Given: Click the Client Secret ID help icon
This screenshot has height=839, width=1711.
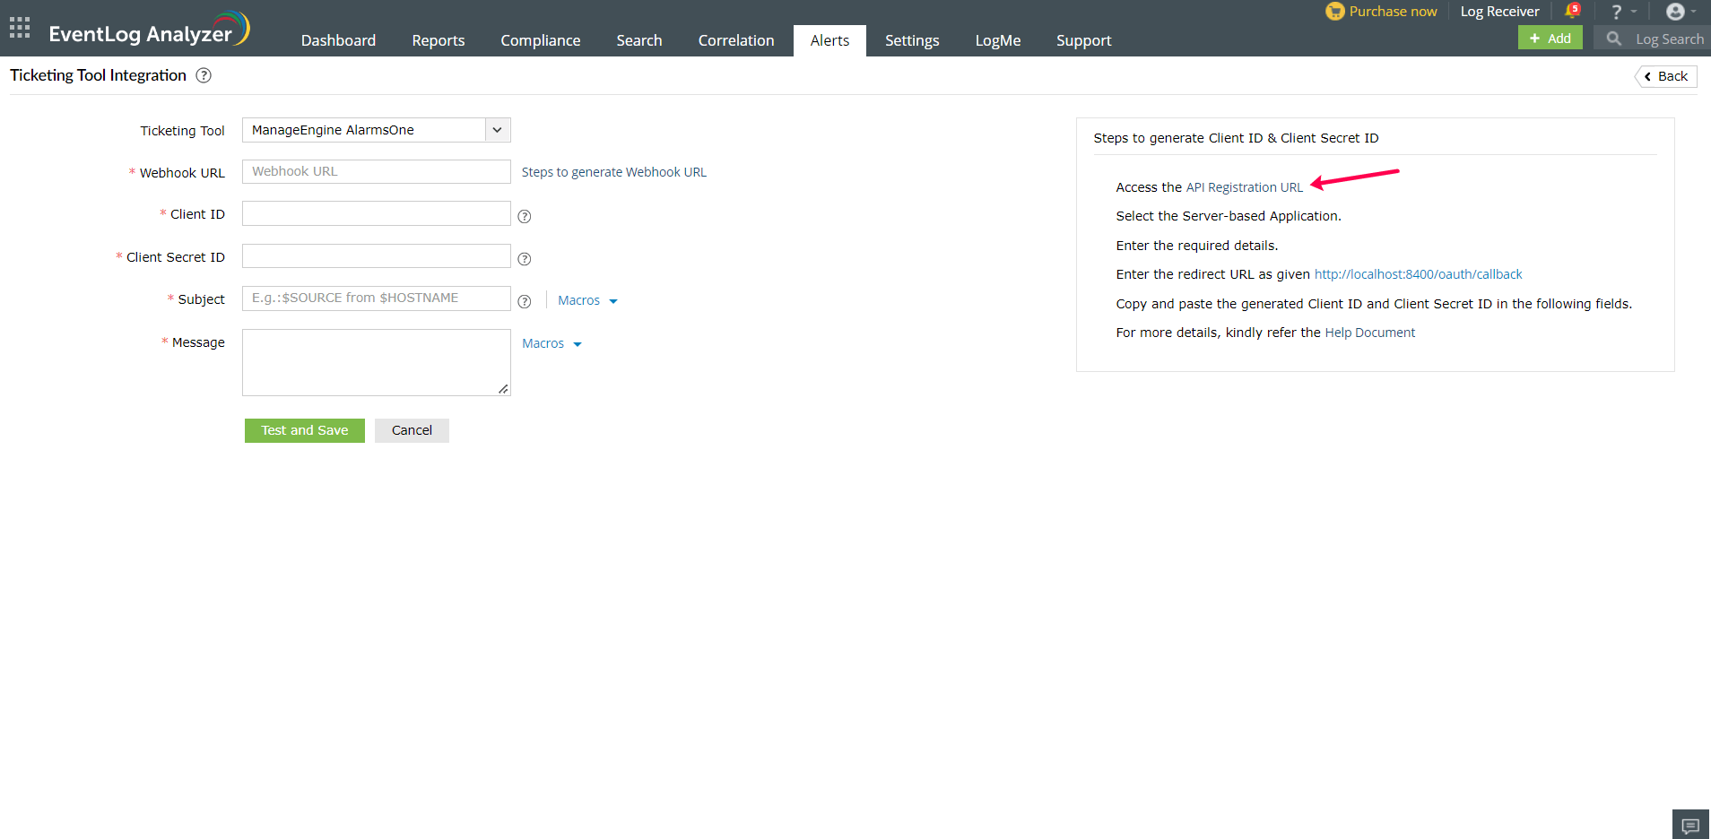Looking at the screenshot, I should pyautogui.click(x=525, y=259).
